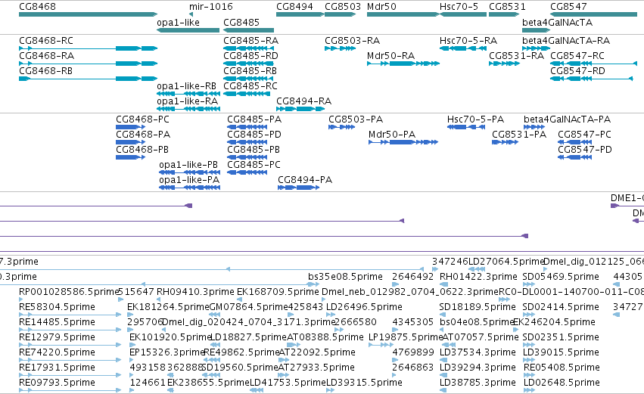Click transcript CG8503-RA
Image resolution: width=644 pixels, height=394 pixels.
[x=340, y=48]
